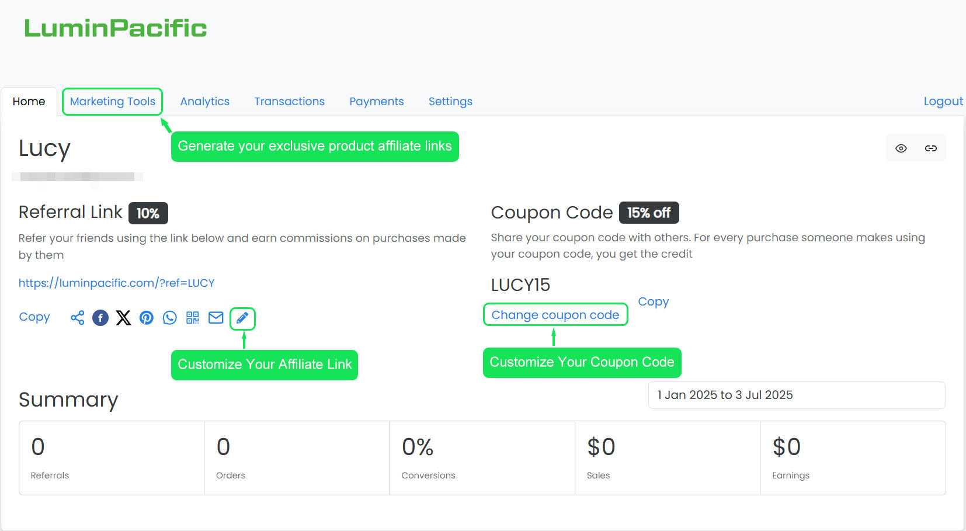This screenshot has height=531, width=966.
Task: Click the LuminPacific logo
Action: [x=116, y=28]
